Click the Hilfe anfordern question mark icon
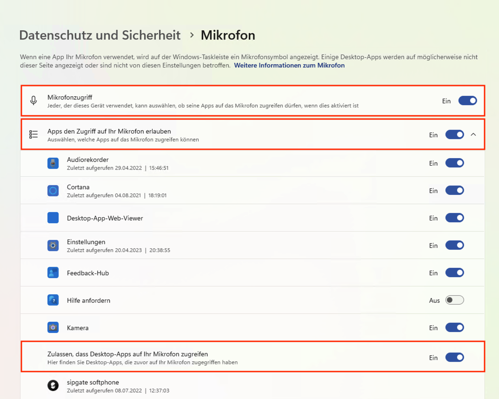This screenshot has height=399, width=499. click(x=53, y=300)
